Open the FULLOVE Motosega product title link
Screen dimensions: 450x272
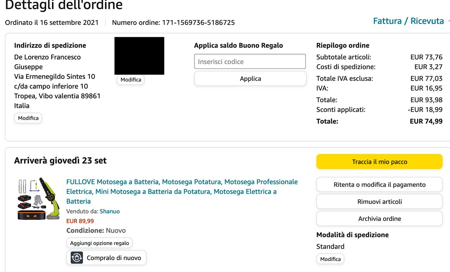point(182,191)
